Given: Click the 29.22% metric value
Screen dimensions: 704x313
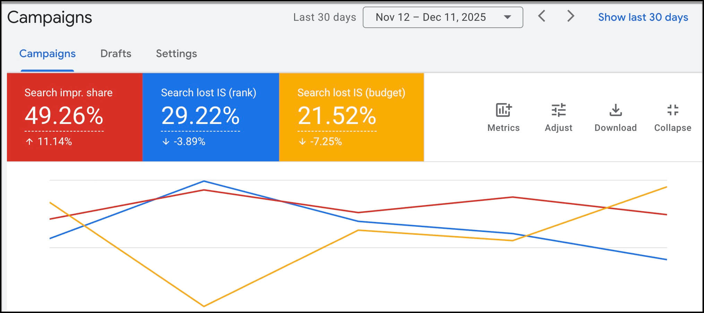Looking at the screenshot, I should (200, 116).
